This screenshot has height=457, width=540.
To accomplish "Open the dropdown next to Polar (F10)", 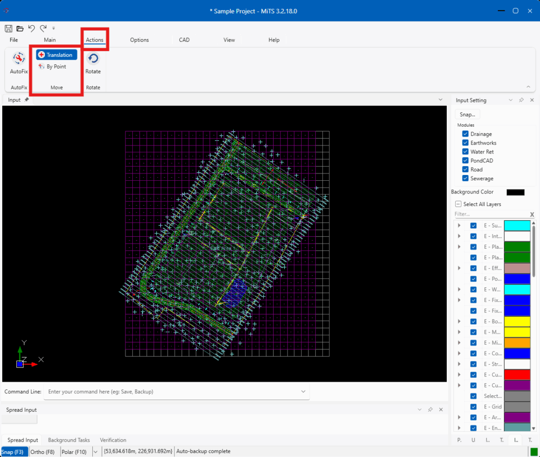I will click(95, 451).
